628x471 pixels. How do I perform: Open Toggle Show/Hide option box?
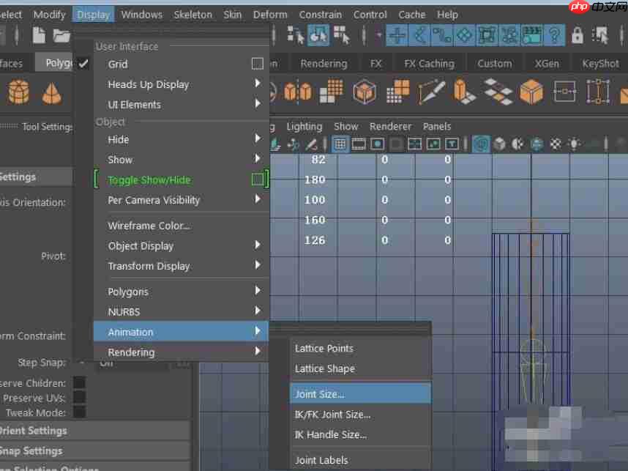258,179
